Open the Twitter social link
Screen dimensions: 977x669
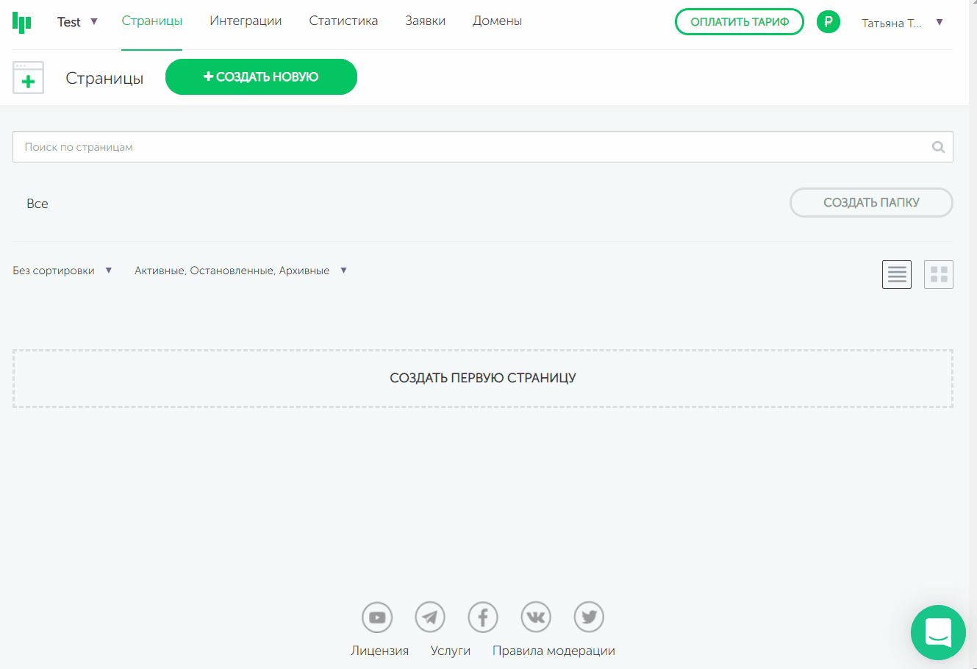[589, 618]
